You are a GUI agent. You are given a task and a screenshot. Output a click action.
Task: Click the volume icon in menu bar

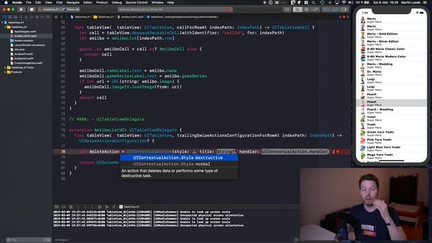350,3
